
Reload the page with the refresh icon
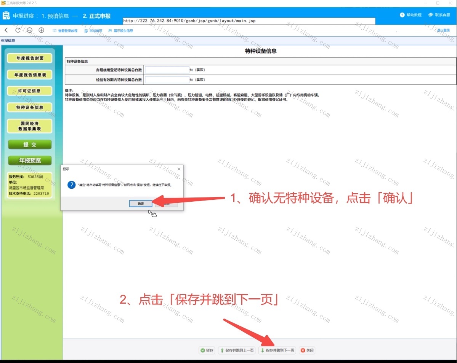(x=18, y=30)
